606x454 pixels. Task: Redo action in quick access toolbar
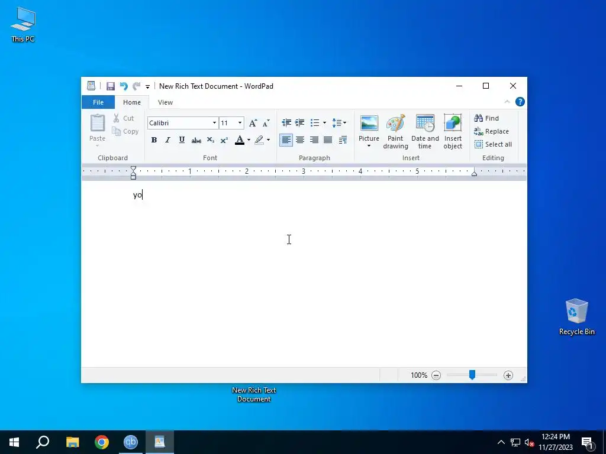click(x=136, y=86)
